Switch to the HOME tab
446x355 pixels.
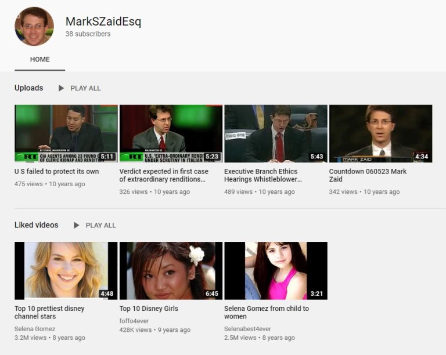[x=40, y=59]
